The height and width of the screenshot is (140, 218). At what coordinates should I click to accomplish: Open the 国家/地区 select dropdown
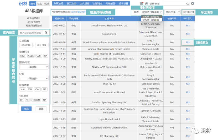click(34, 67)
